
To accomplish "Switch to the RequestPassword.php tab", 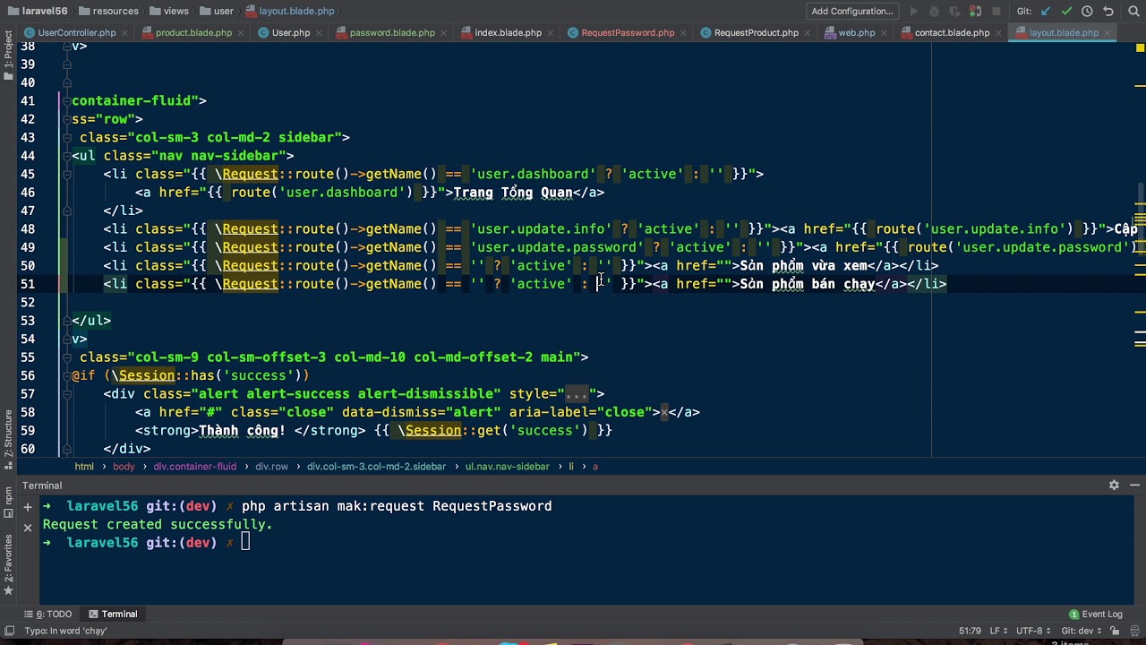I will pos(628,33).
